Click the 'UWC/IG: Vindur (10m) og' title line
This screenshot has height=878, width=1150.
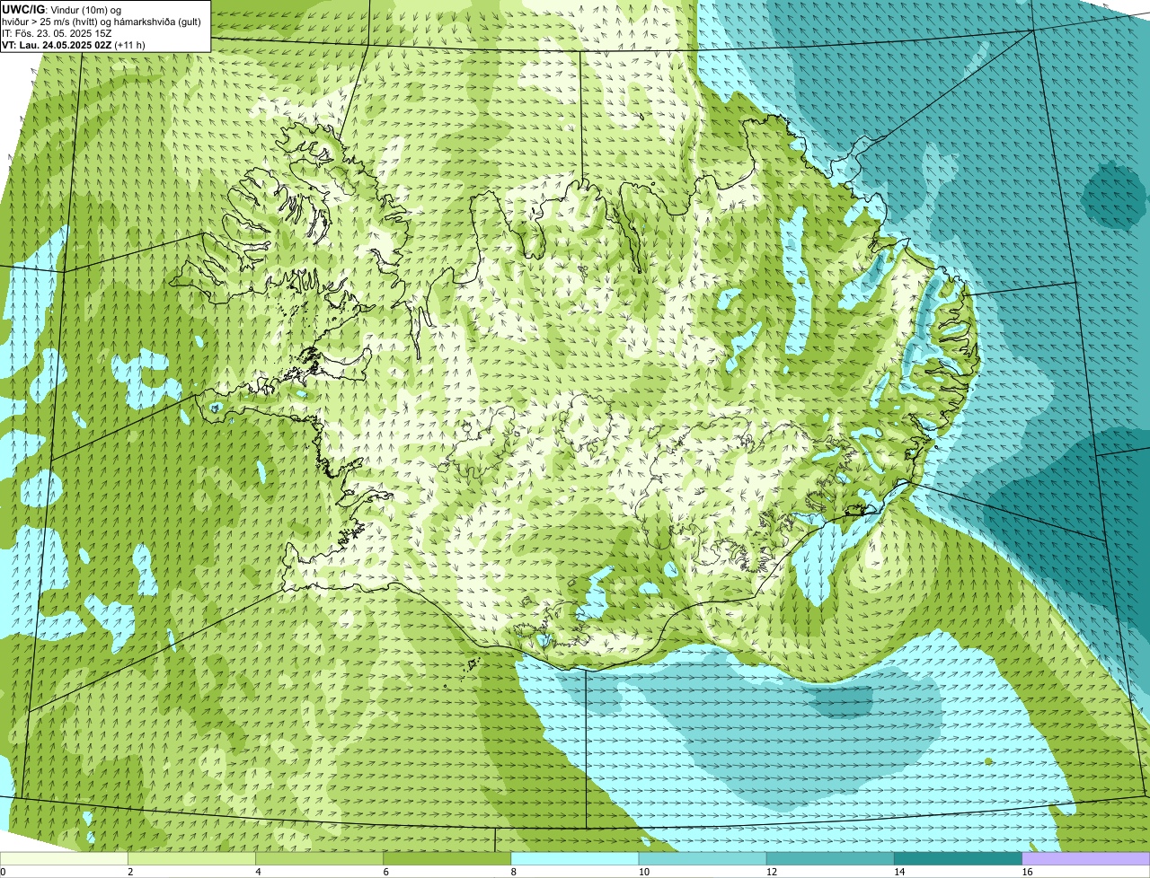(x=62, y=9)
